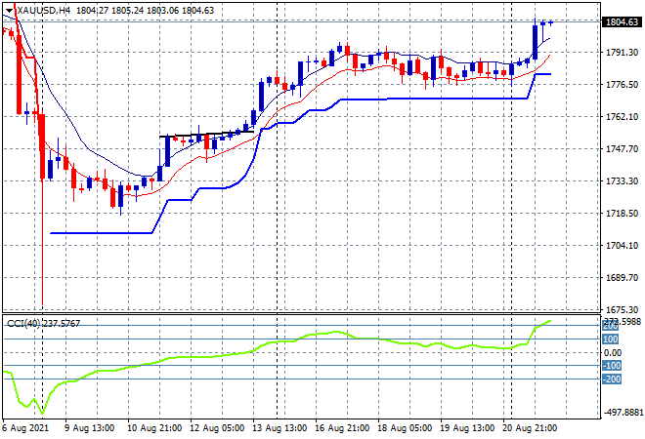Select the black horizontal trendline near 1753
The height and width of the screenshot is (439, 645).
point(206,134)
